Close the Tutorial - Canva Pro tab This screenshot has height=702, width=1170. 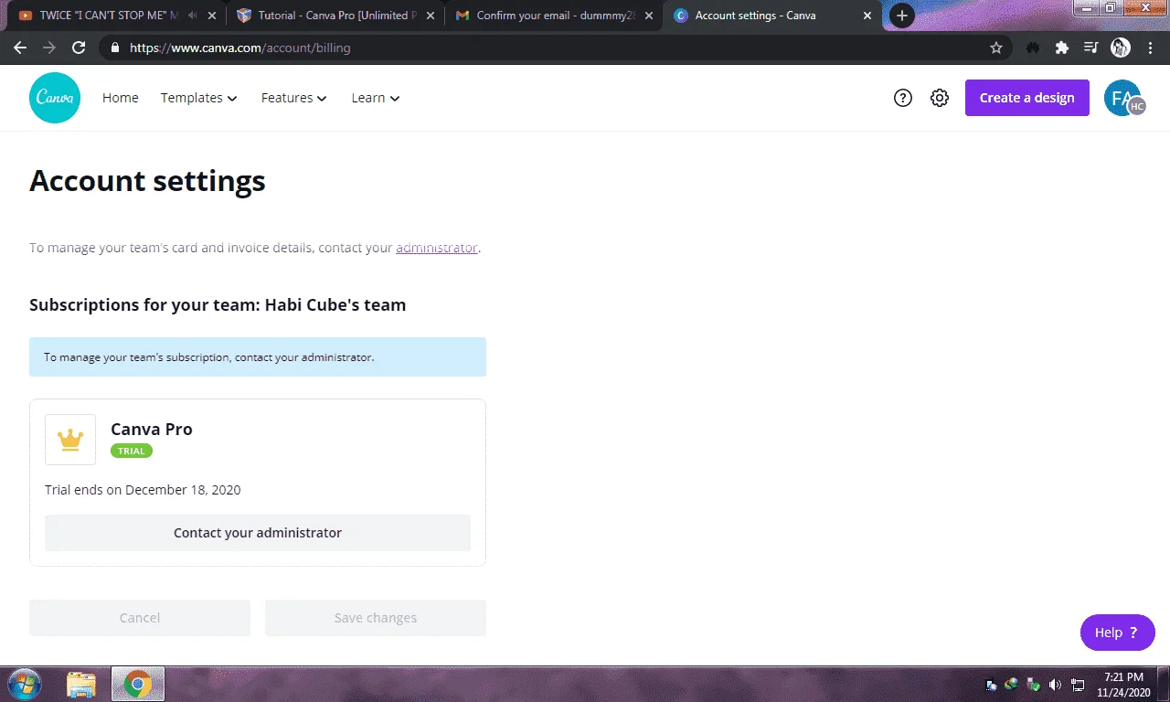(x=429, y=16)
